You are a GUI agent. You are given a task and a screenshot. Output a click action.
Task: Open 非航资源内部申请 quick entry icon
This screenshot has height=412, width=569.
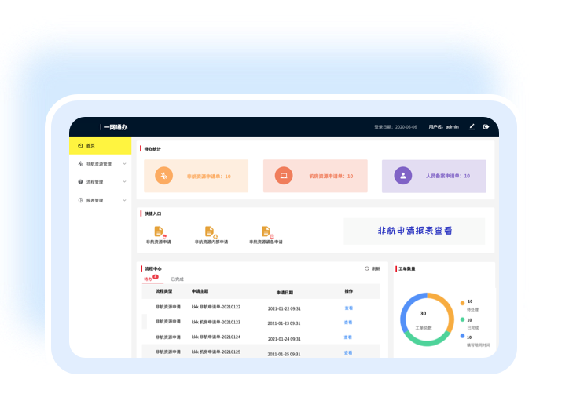[210, 232]
